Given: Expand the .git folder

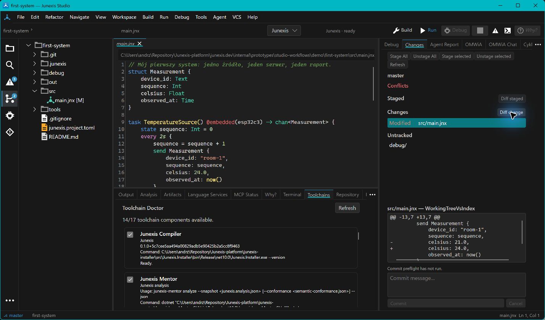Looking at the screenshot, I should point(34,54).
